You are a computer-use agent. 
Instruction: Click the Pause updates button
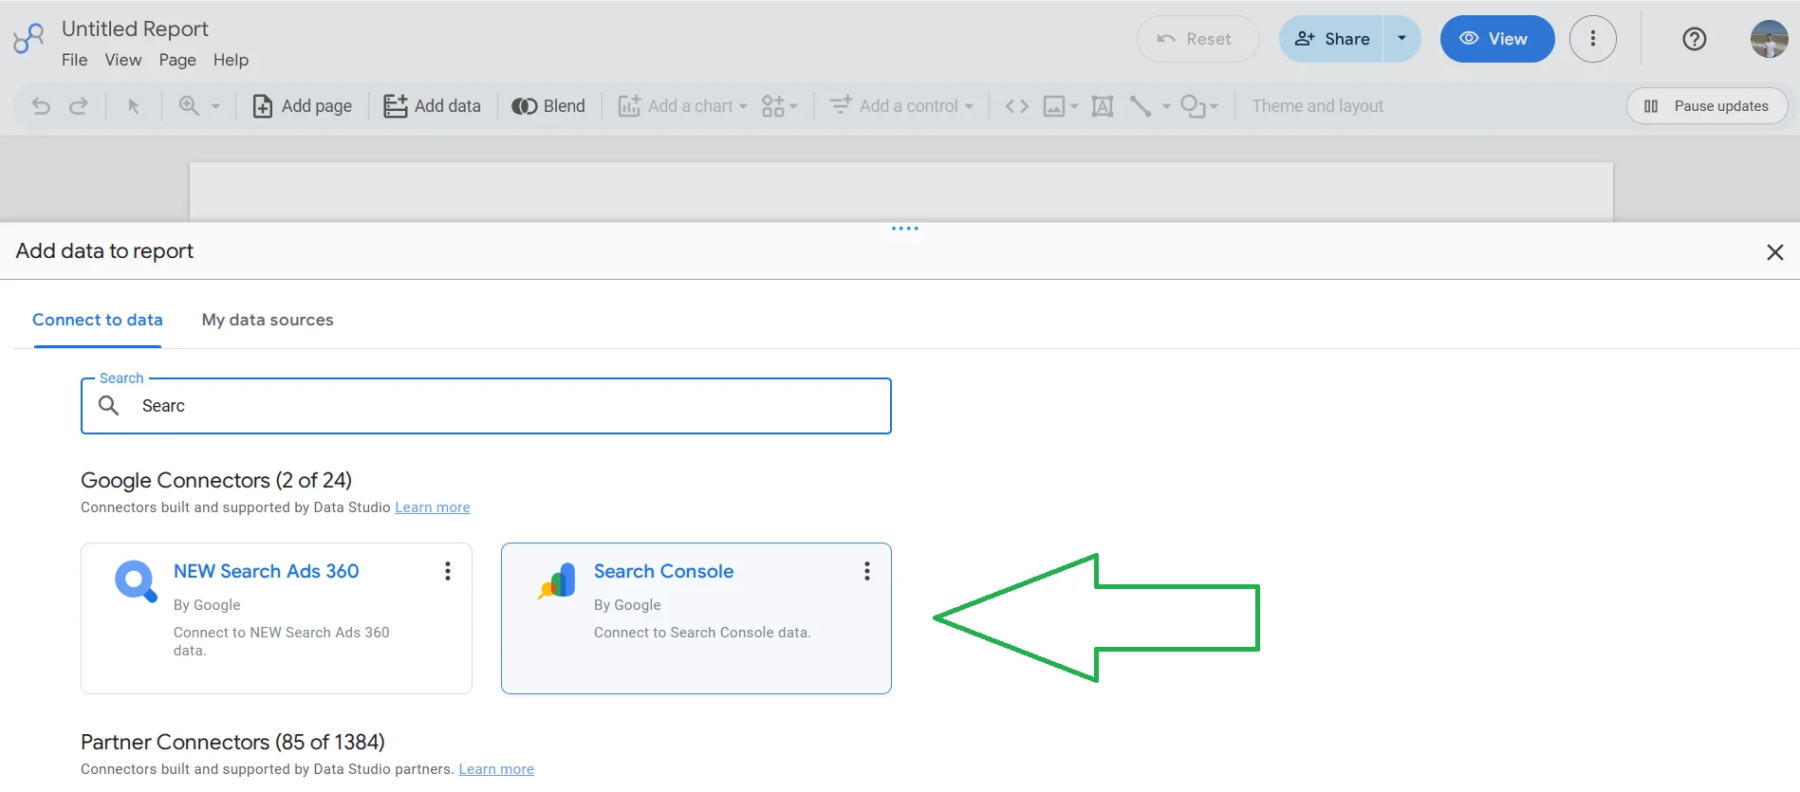1707,106
